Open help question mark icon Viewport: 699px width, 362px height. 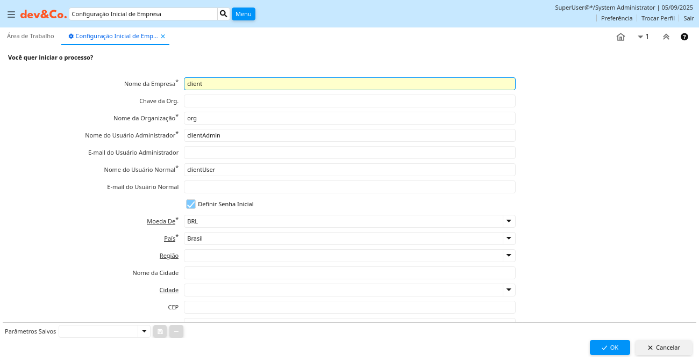[x=684, y=37]
